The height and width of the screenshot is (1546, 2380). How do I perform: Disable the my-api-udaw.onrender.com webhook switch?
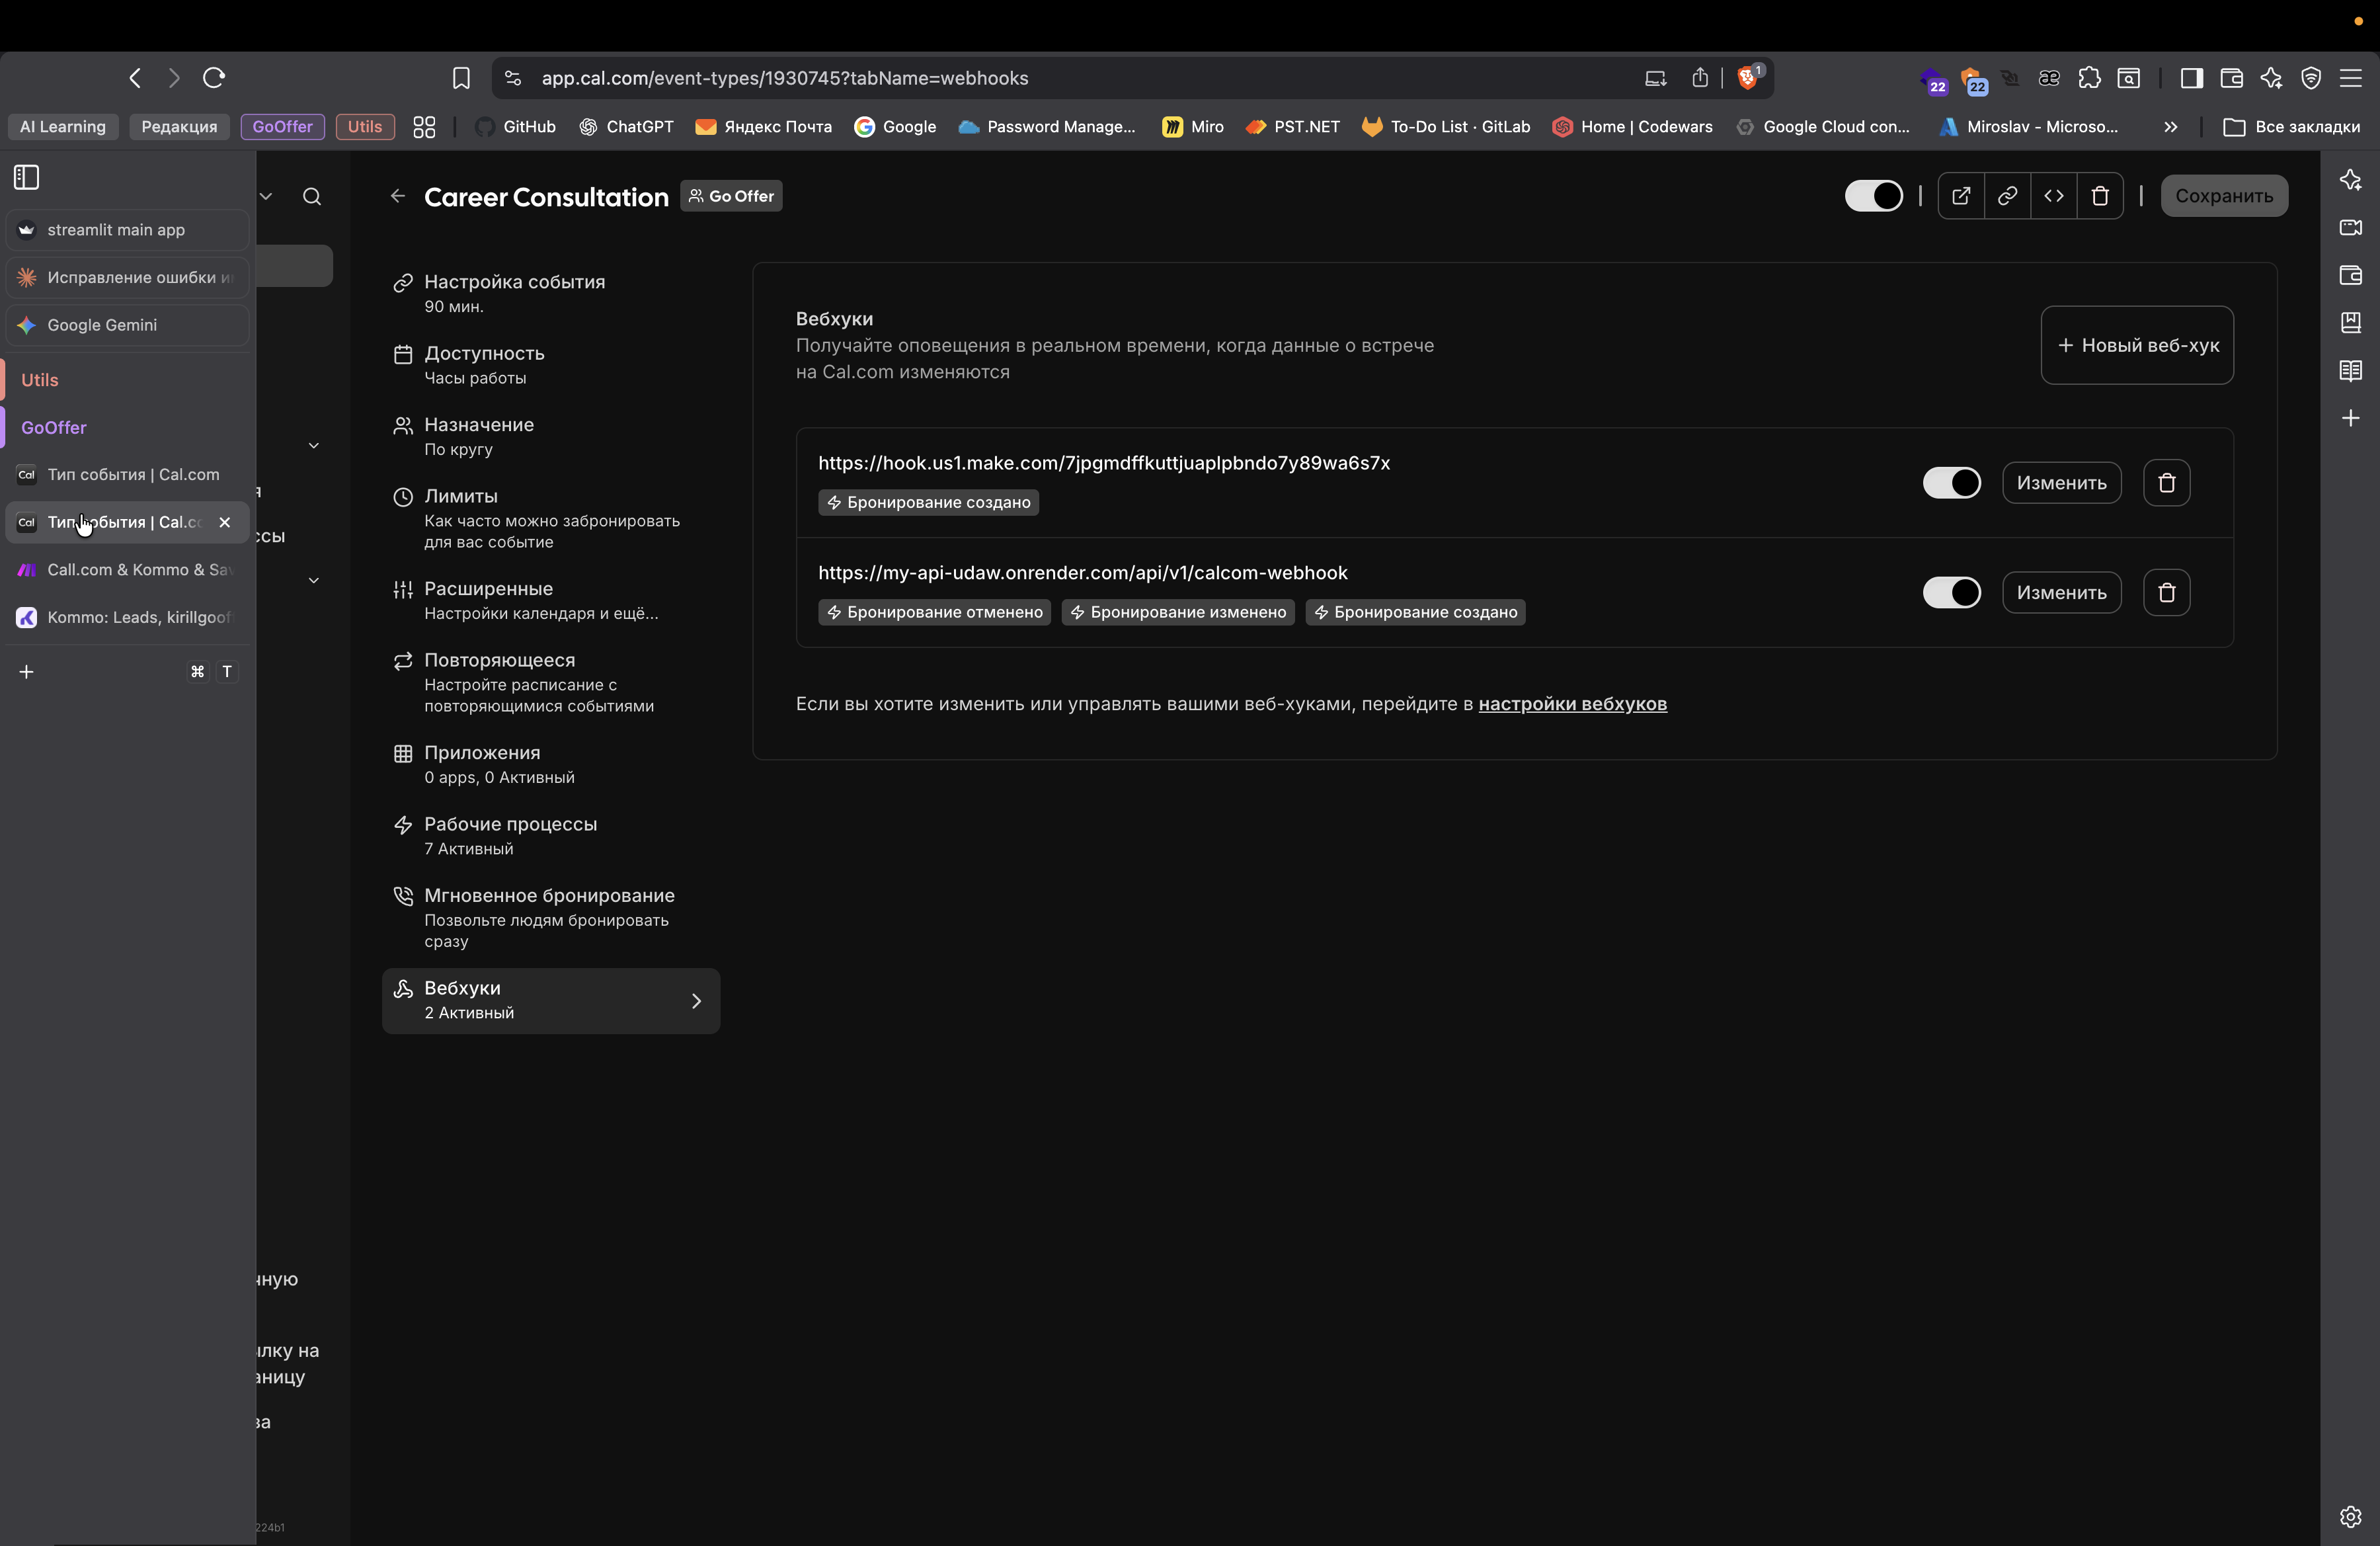[x=1951, y=593]
